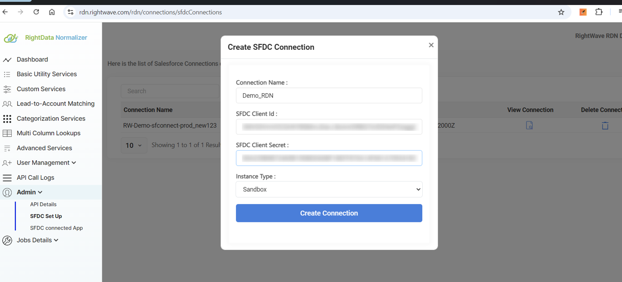Go to Basic Utility Services
This screenshot has width=622, height=282.
pos(47,74)
